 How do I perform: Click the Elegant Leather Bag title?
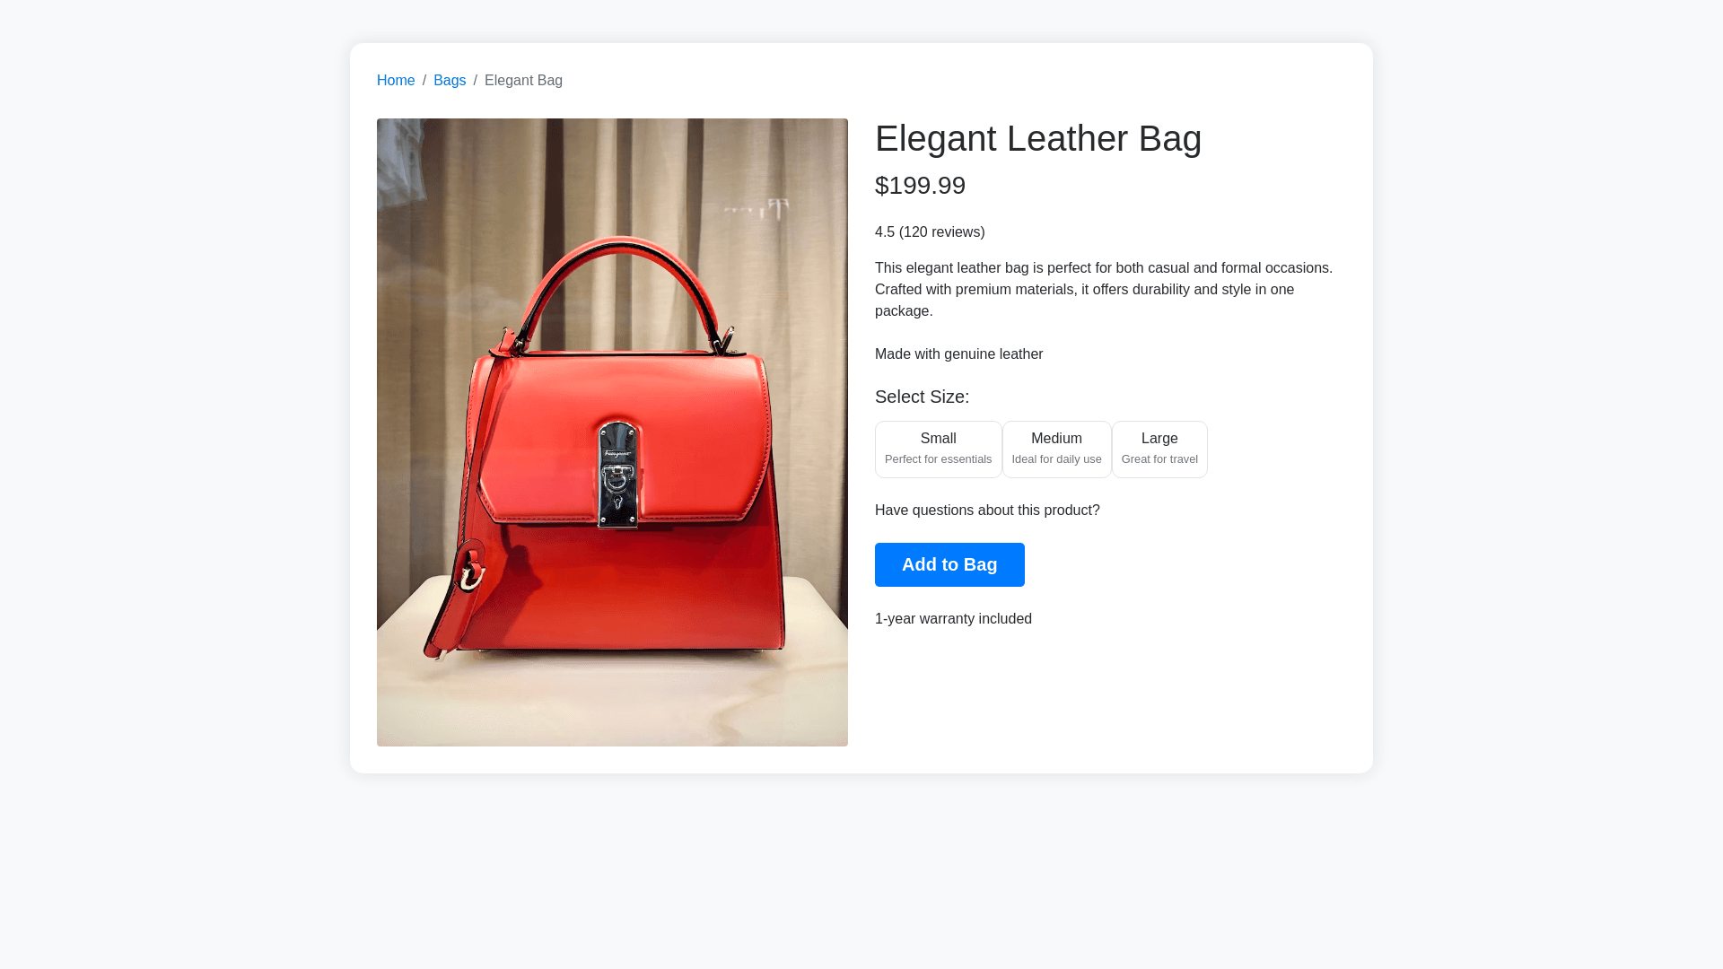click(1038, 138)
